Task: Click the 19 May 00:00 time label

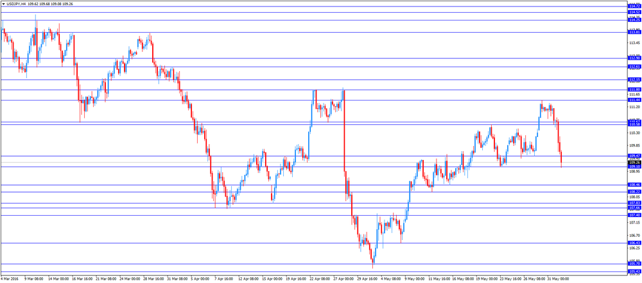Action: coord(486,279)
